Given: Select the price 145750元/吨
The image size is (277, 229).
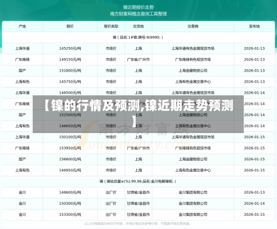Looking at the screenshot, I should pyautogui.click(x=70, y=82).
